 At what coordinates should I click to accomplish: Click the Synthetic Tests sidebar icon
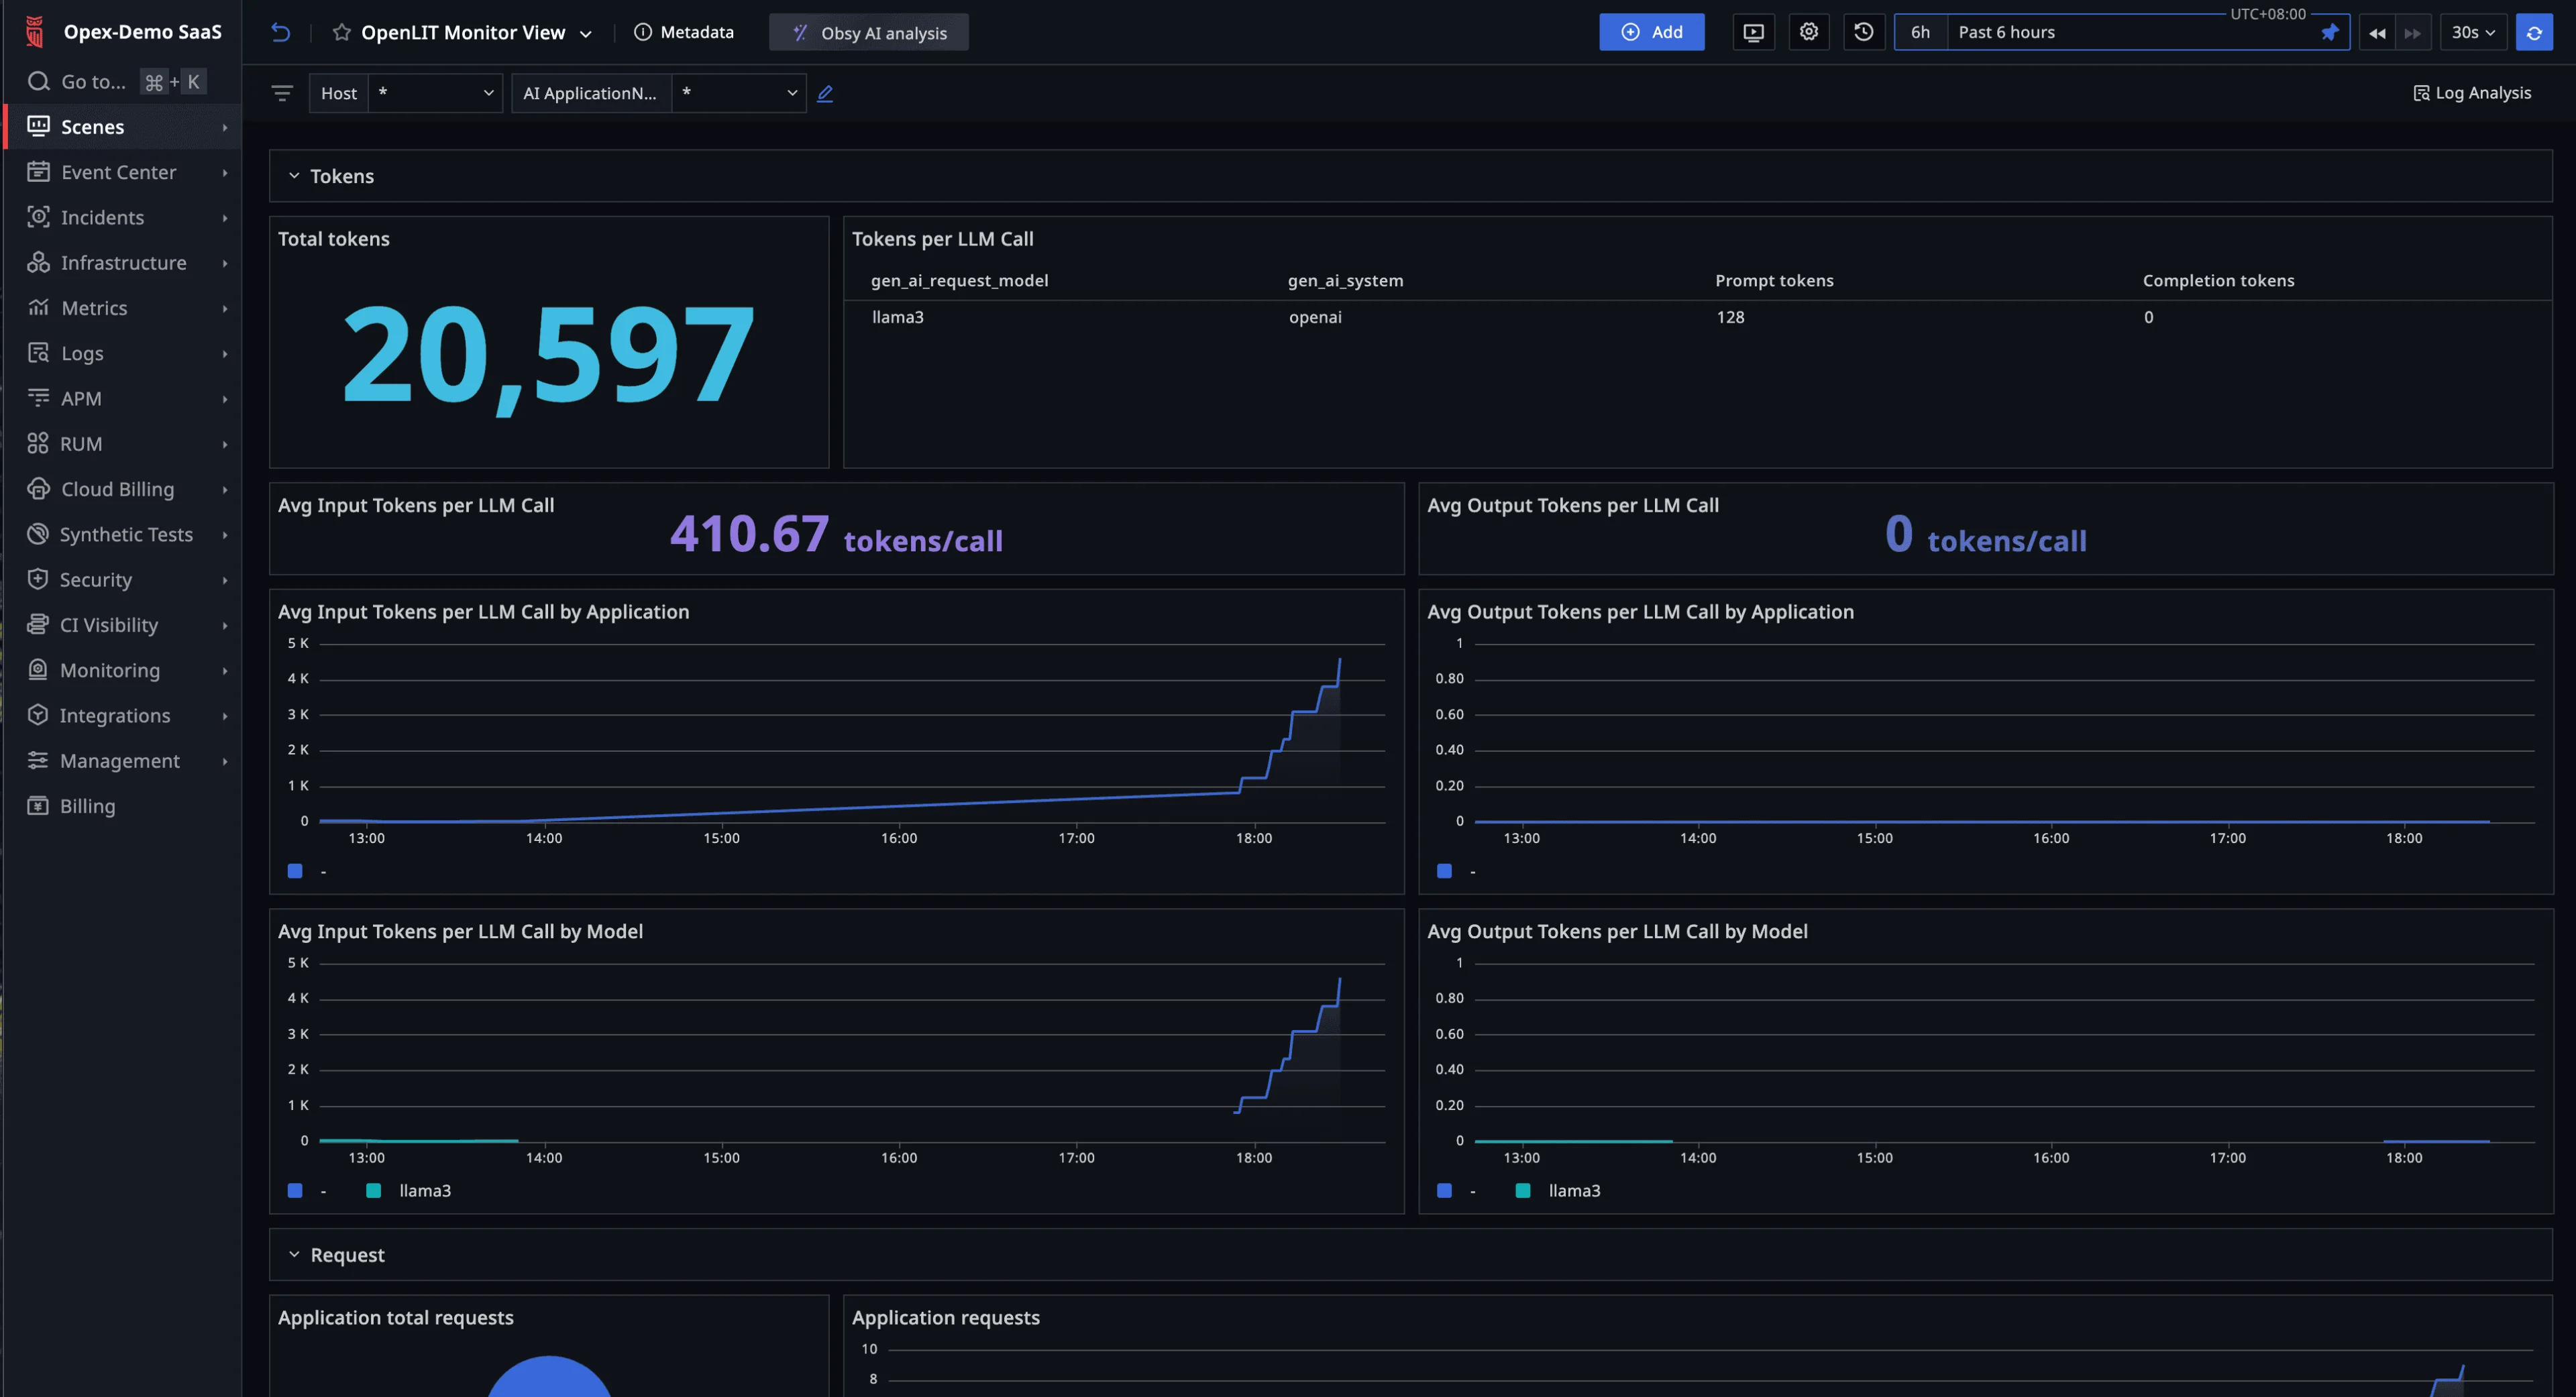point(38,534)
